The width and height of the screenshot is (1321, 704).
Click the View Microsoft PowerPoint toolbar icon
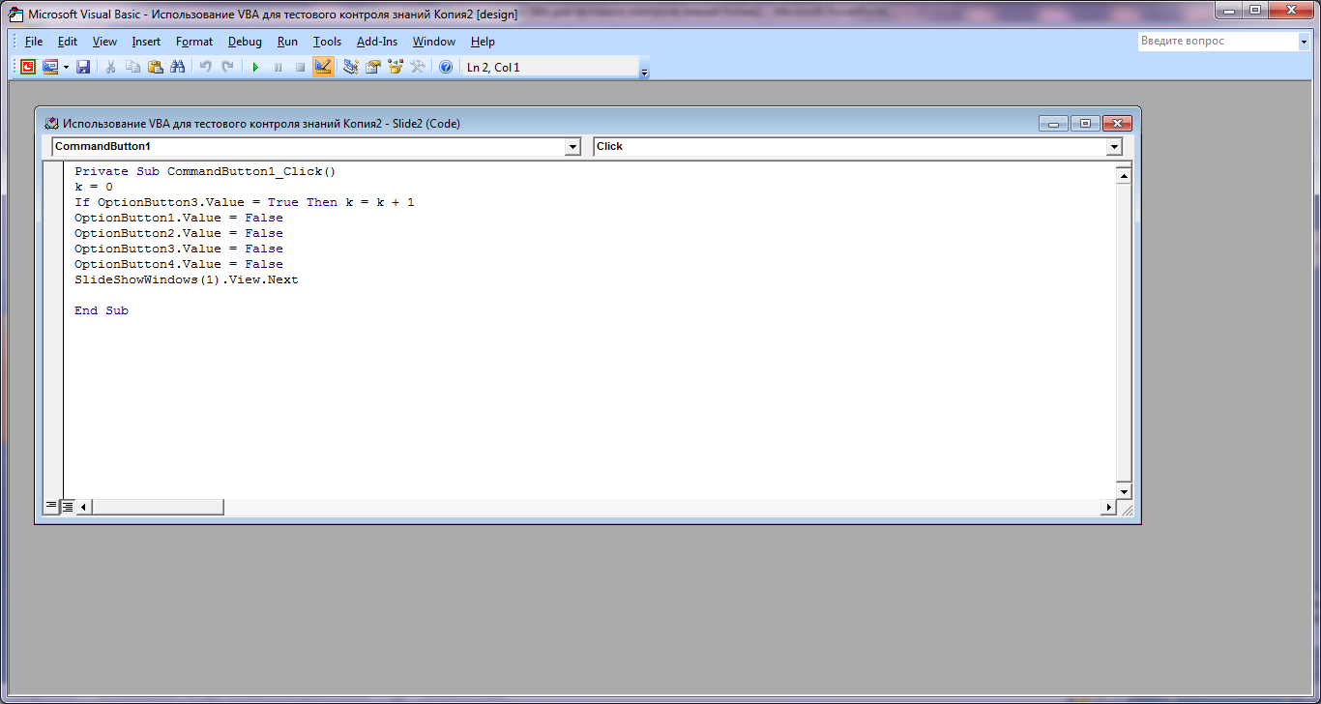click(27, 67)
